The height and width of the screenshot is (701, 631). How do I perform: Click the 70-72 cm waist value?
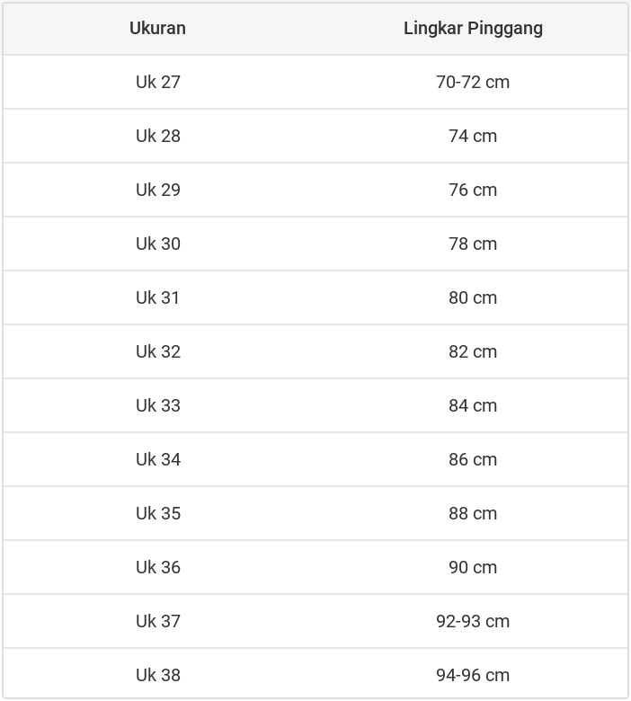473,82
